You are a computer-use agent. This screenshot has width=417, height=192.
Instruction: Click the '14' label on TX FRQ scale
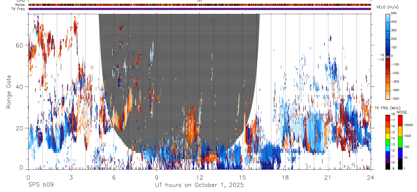[393, 138]
